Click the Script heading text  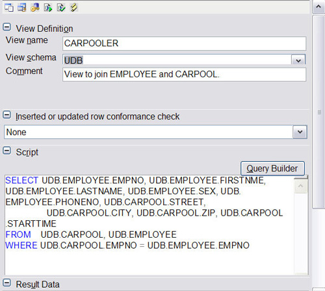tap(27, 152)
